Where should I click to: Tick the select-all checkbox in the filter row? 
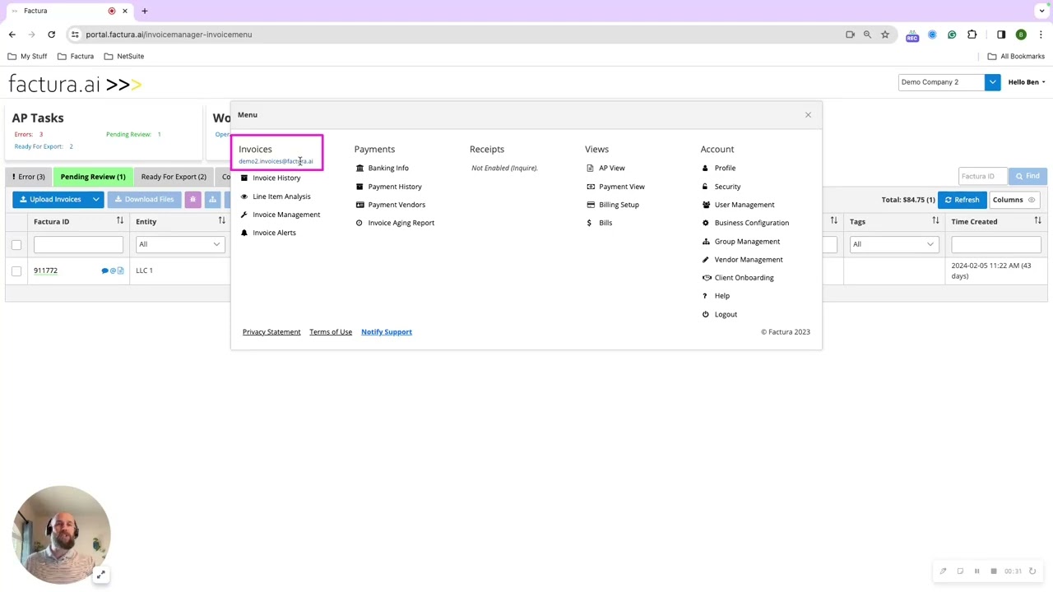(x=16, y=244)
